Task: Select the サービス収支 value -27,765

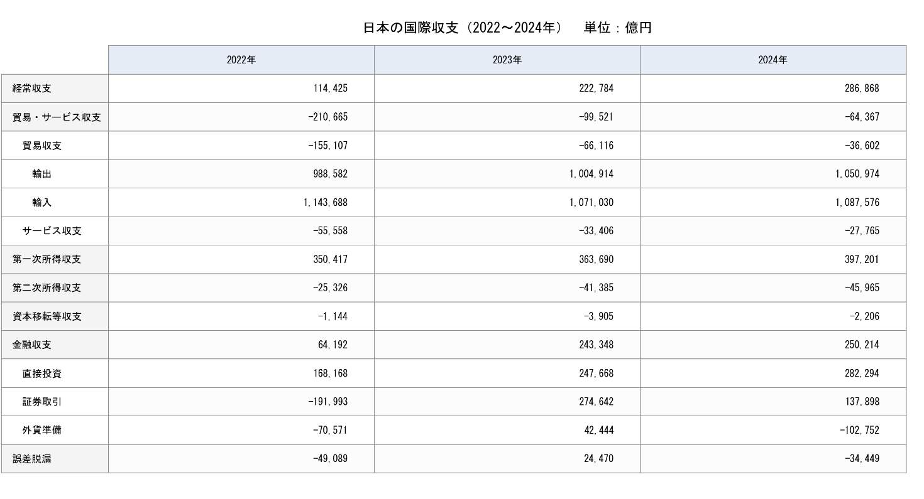Action: tap(861, 231)
